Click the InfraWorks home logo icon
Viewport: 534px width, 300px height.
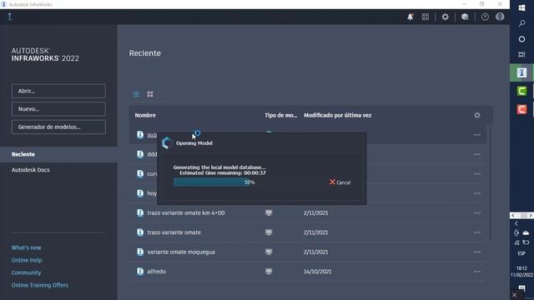(x=9, y=17)
